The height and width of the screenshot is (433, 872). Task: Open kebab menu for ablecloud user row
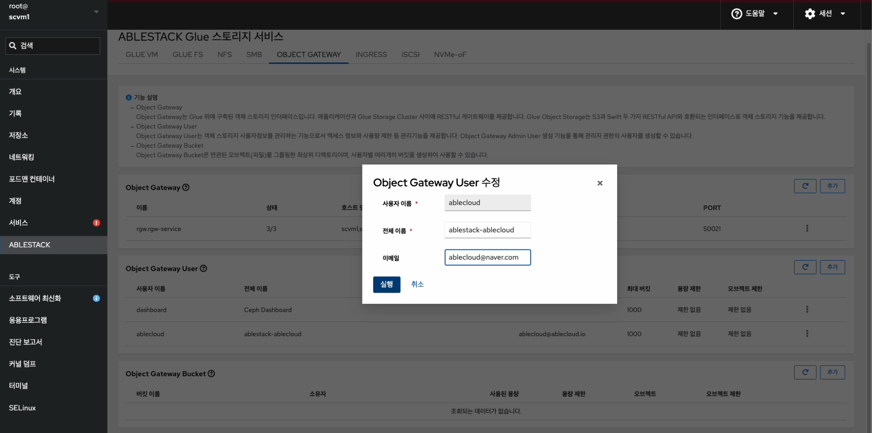807,334
